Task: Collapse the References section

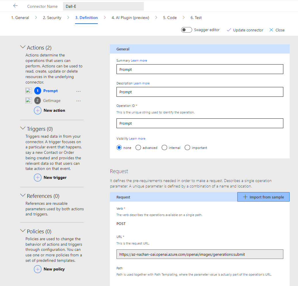Action: 23,196
